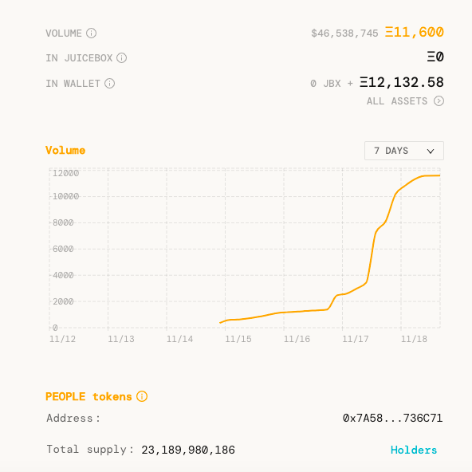472x472 pixels.
Task: Click the orange chart line plateau near 11/18
Action: pyautogui.click(x=431, y=175)
